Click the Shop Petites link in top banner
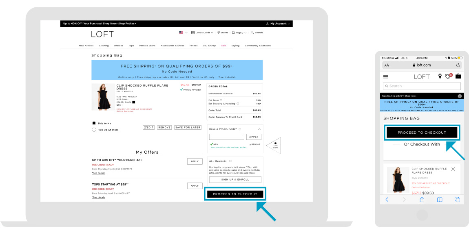The width and height of the screenshot is (469, 235). [x=127, y=24]
